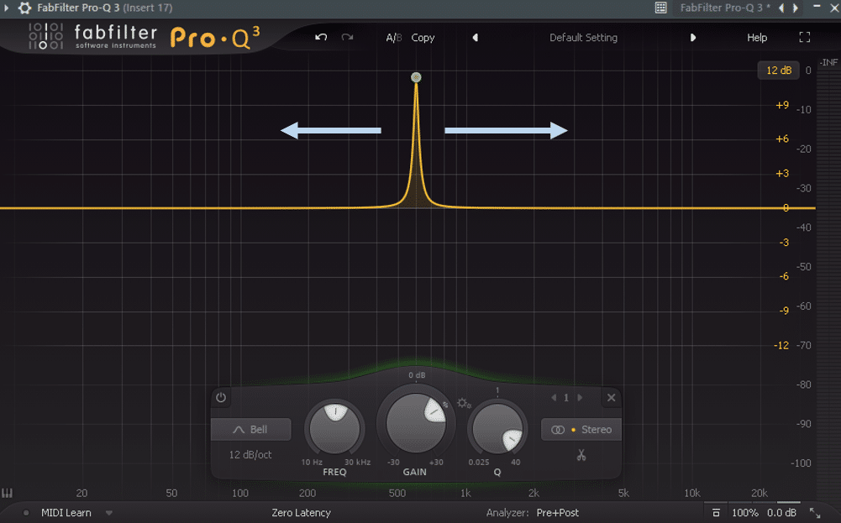
Task: Toggle the piano keyboard display icon
Action: 7,493
